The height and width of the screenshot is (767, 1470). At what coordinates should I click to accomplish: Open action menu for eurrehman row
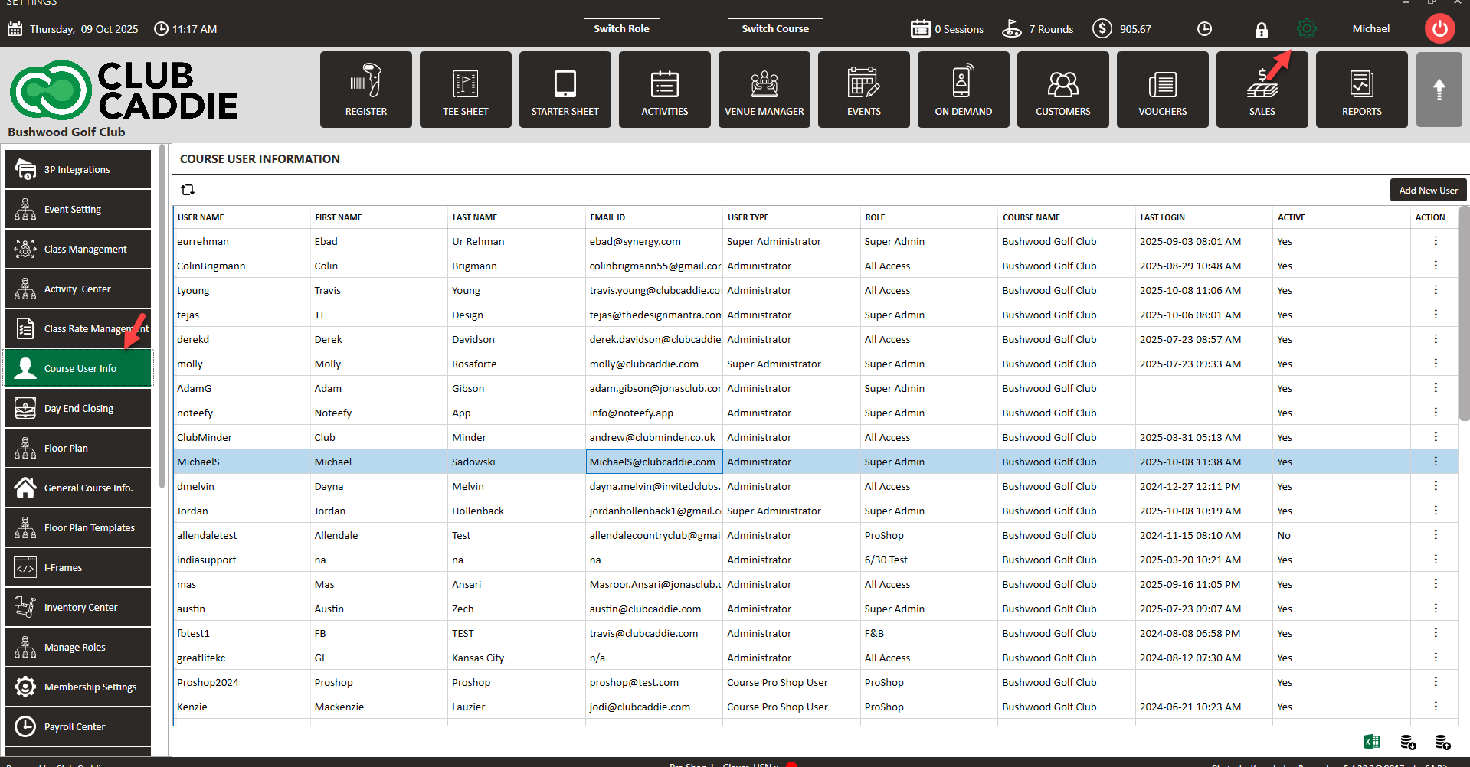click(1435, 241)
